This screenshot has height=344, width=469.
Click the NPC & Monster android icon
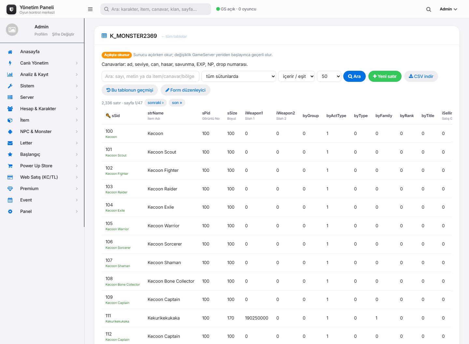10,132
